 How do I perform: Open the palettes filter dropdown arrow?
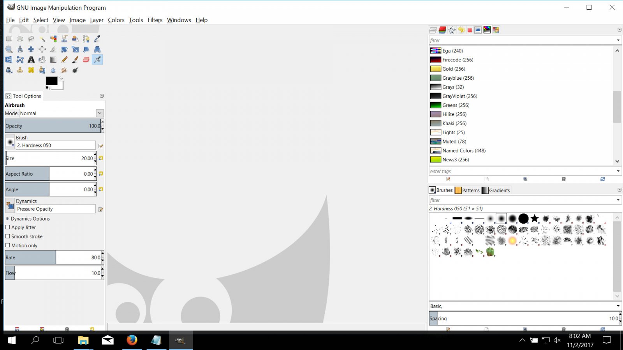click(x=618, y=40)
